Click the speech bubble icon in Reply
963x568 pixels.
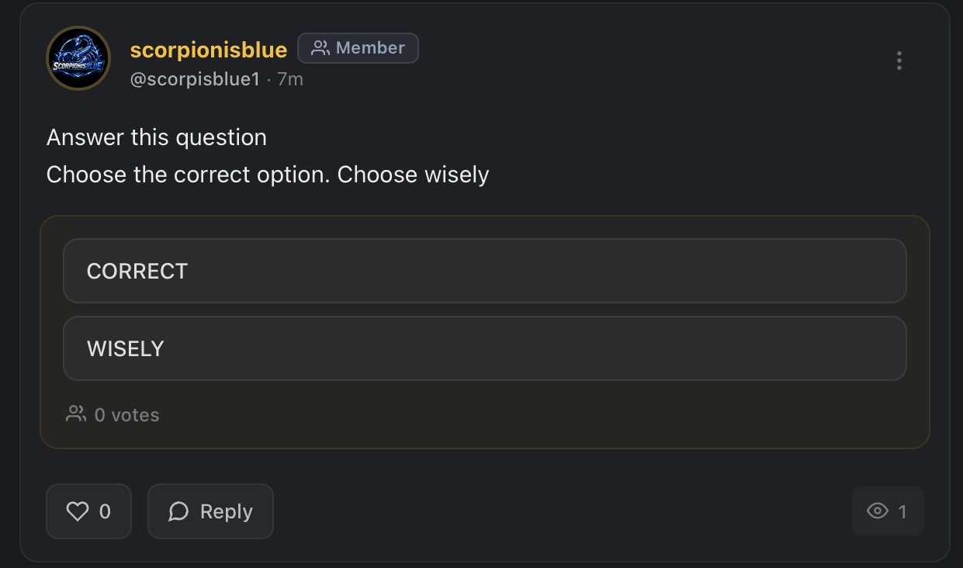pos(179,511)
